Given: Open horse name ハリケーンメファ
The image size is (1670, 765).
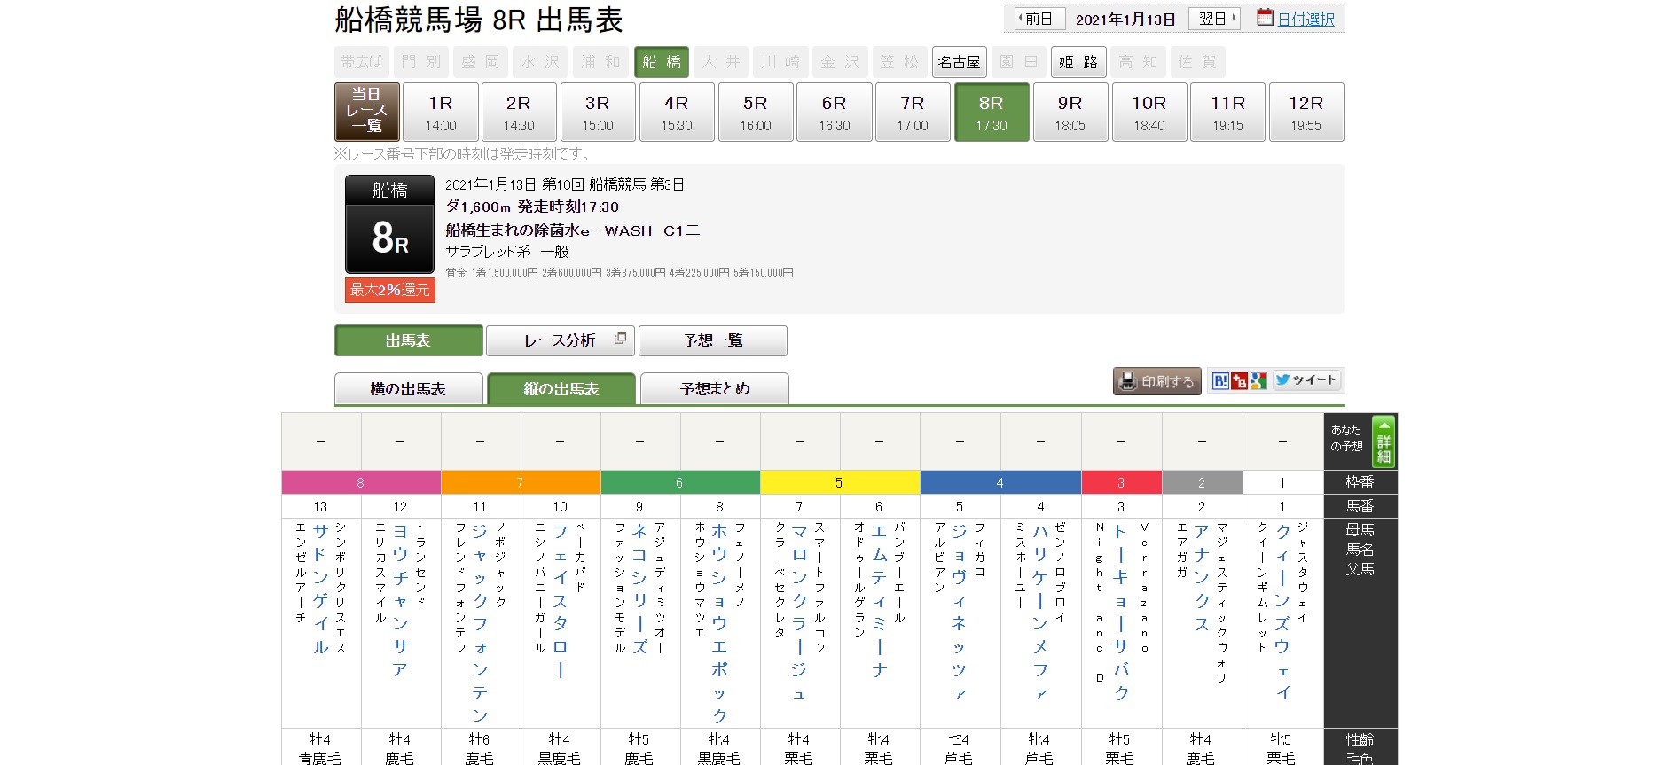Looking at the screenshot, I should point(1040,612).
